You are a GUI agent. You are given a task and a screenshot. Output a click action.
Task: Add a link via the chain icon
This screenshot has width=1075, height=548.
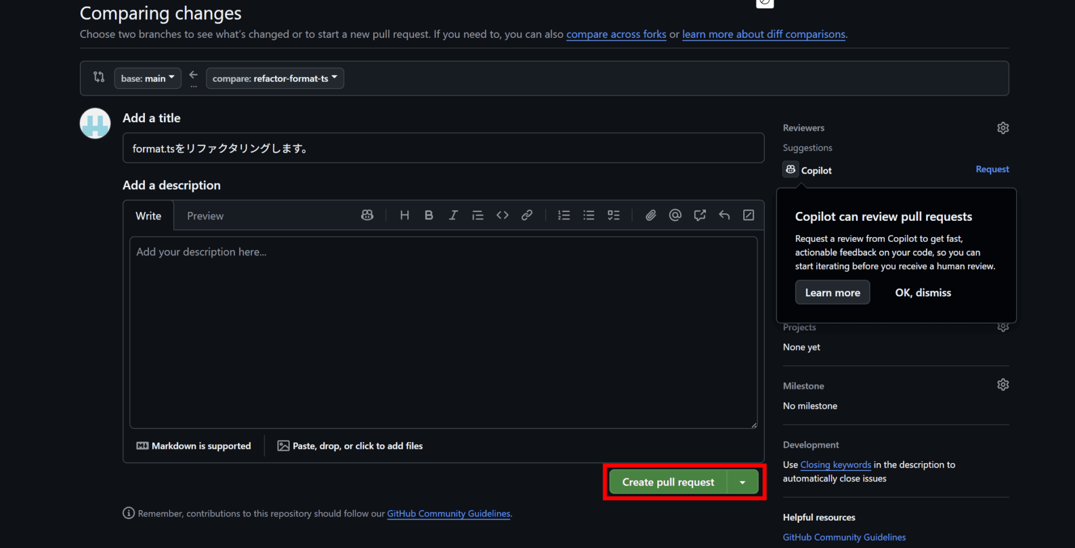tap(527, 216)
